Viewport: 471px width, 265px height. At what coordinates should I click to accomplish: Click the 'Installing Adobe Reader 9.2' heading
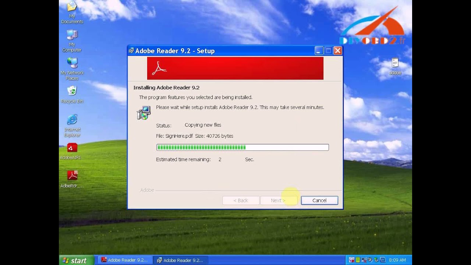click(166, 88)
